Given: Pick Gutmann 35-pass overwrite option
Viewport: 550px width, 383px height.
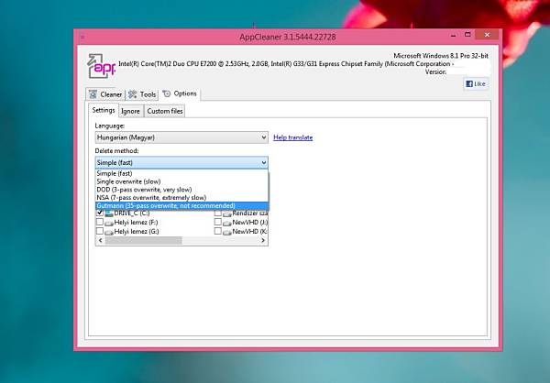Looking at the screenshot, I should pyautogui.click(x=181, y=206).
